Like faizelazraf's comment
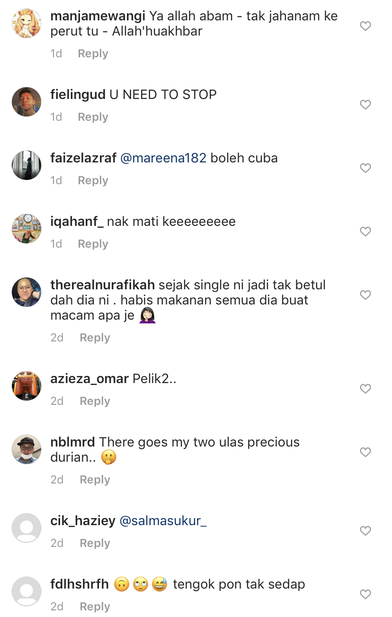Image resolution: width=392 pixels, height=617 pixels. [365, 168]
